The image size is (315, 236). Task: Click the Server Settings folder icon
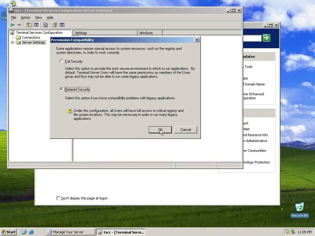pyautogui.click(x=18, y=42)
